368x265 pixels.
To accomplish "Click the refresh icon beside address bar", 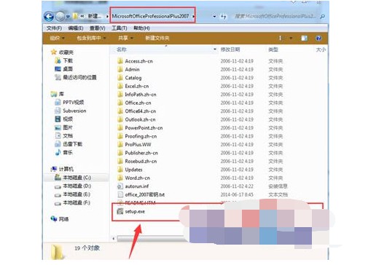I will pyautogui.click(x=223, y=17).
